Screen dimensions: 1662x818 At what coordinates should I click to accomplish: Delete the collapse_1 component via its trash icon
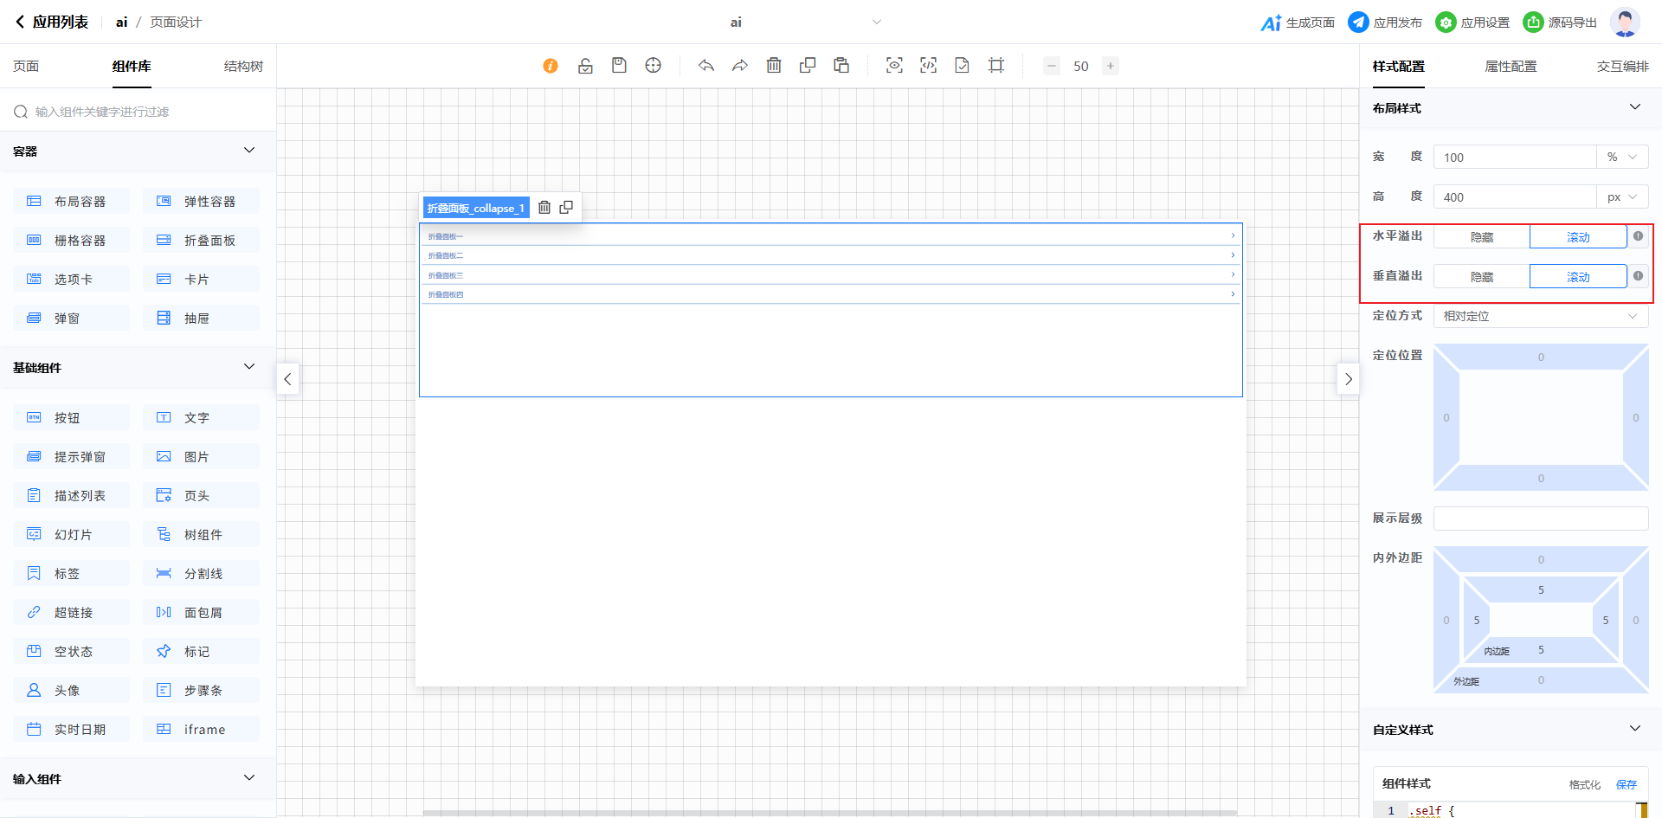tap(544, 208)
